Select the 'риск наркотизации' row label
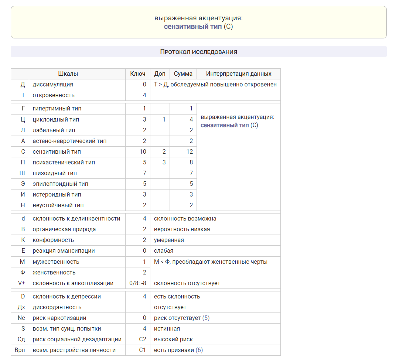The height and width of the screenshot is (362, 406). (x=59, y=318)
